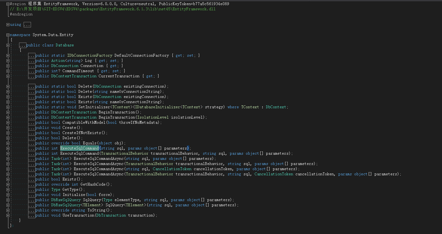
Task: Click the IDbConnectionFactory type name
Action: pos(90,55)
